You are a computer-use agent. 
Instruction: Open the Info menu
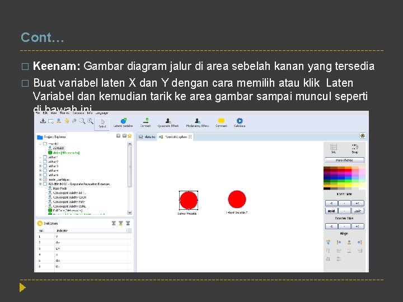click(90, 113)
